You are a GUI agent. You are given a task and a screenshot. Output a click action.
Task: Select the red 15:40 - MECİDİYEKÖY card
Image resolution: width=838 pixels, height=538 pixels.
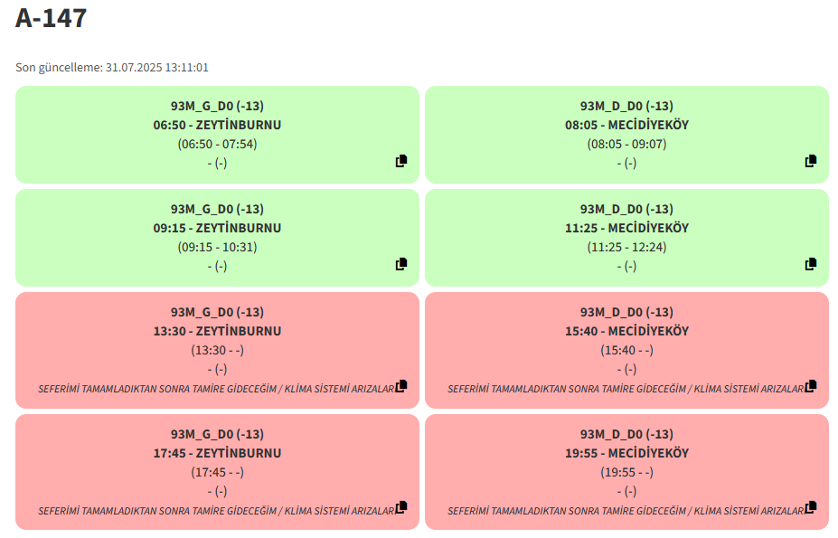[x=626, y=350]
